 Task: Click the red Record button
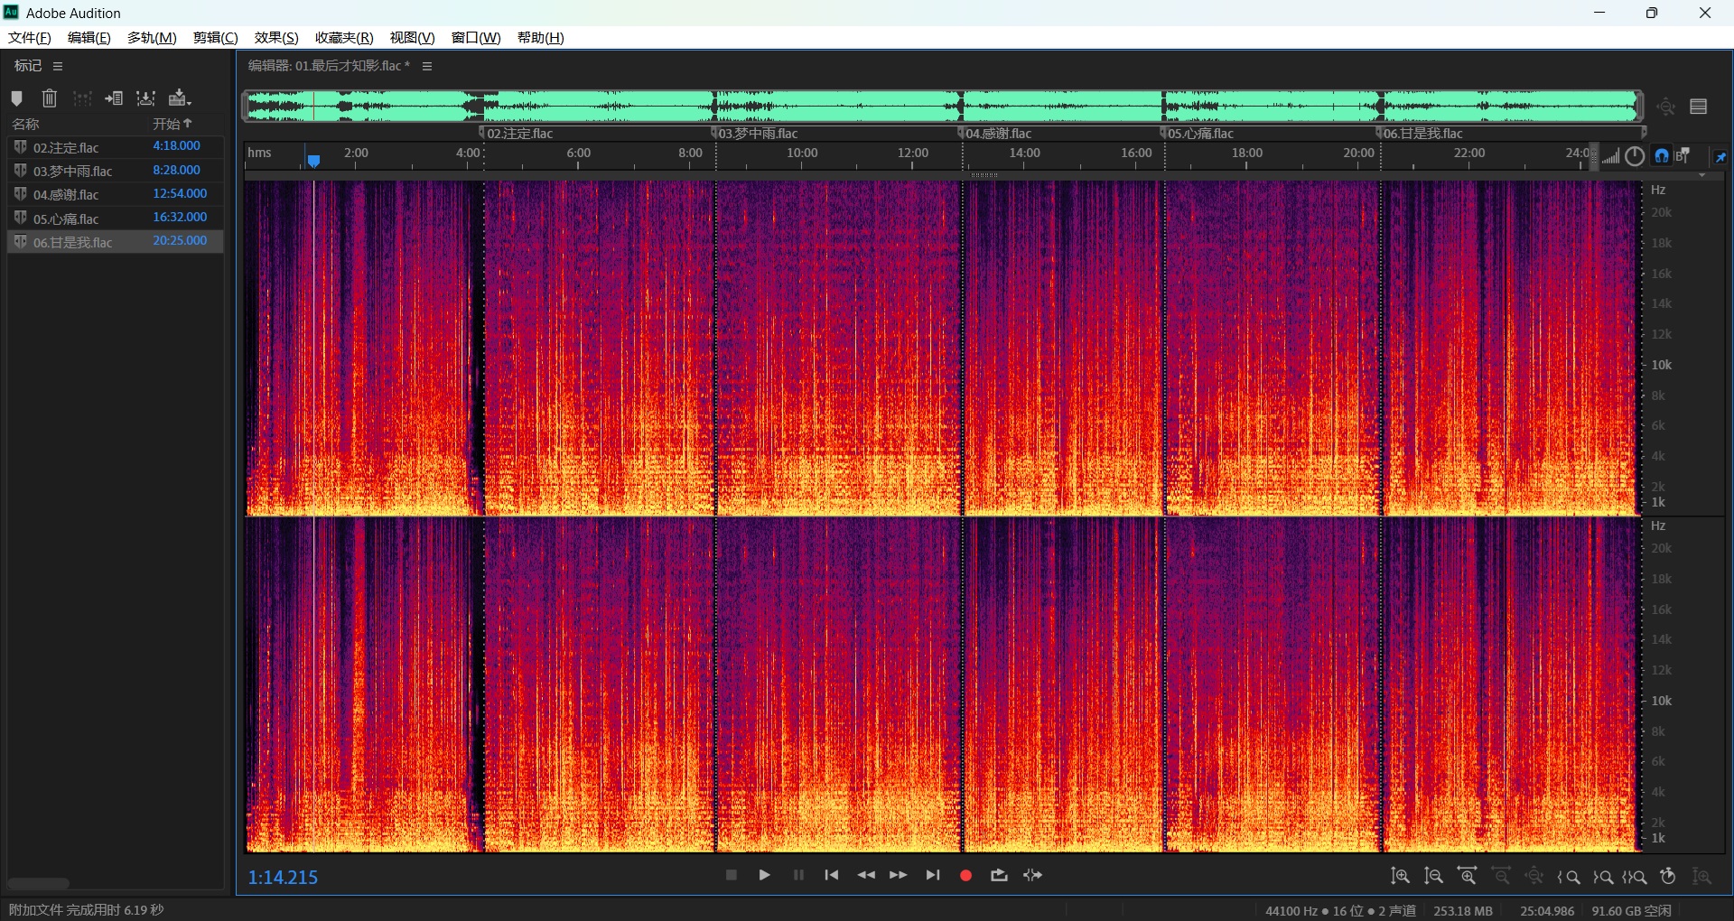coord(965,875)
